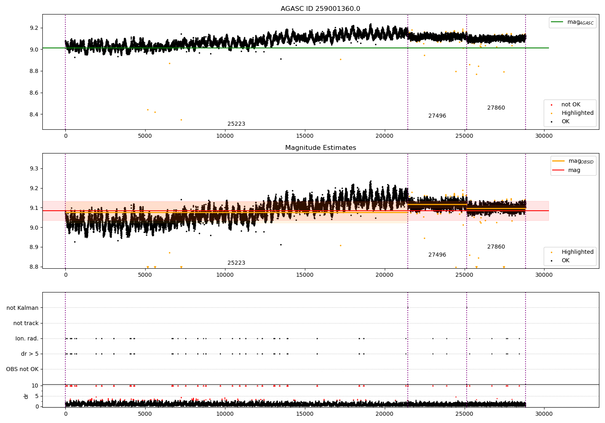
Task: Click 'OK' in the Magnitude Estimates legend
Action: [565, 261]
